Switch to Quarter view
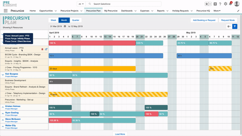The image size is (242, 136). (x=76, y=20)
